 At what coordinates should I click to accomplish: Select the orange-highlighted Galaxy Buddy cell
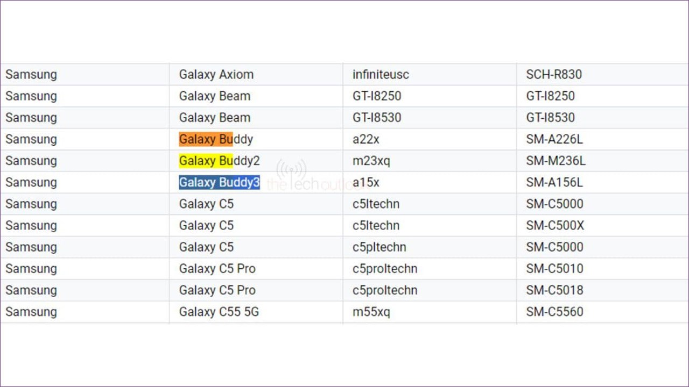point(216,139)
